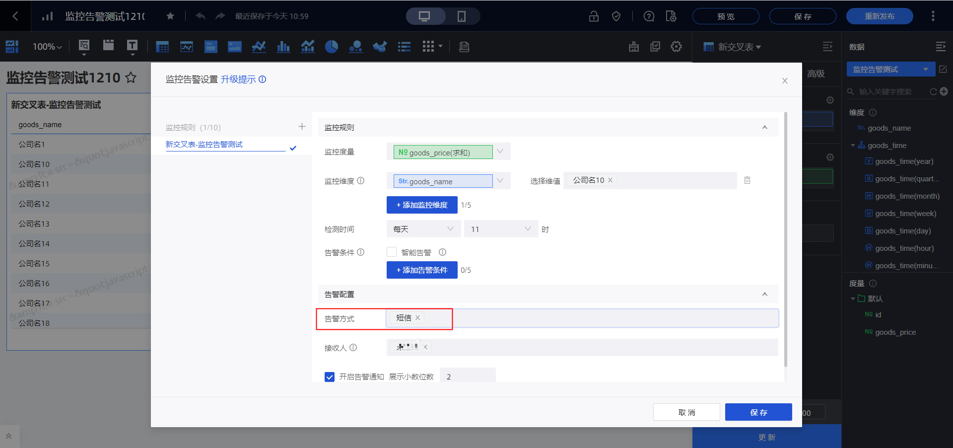Screen dimensions: 953x448
Task: Favorite the dashboard with the star icon
Action: pos(170,16)
